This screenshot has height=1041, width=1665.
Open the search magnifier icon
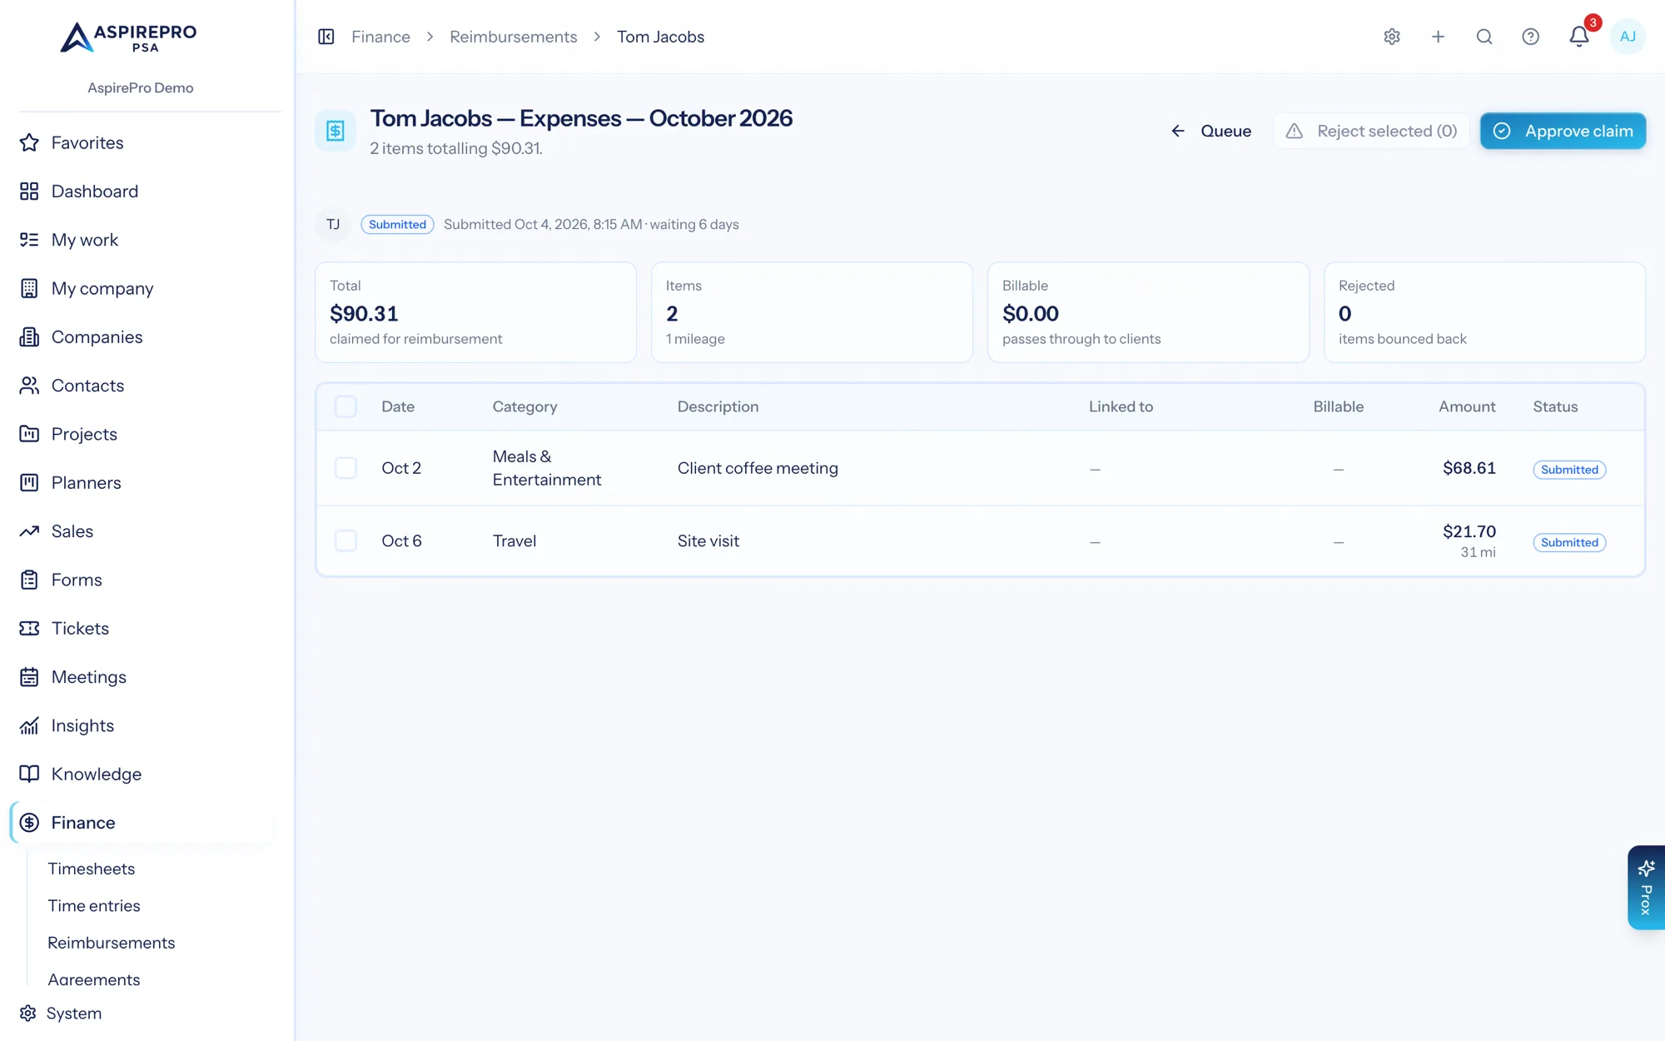tap(1484, 37)
